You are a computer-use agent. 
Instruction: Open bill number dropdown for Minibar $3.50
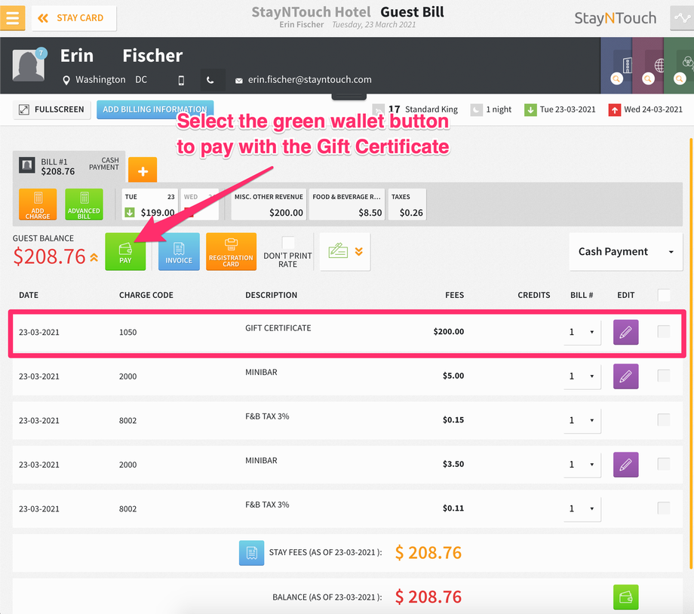[x=582, y=465]
